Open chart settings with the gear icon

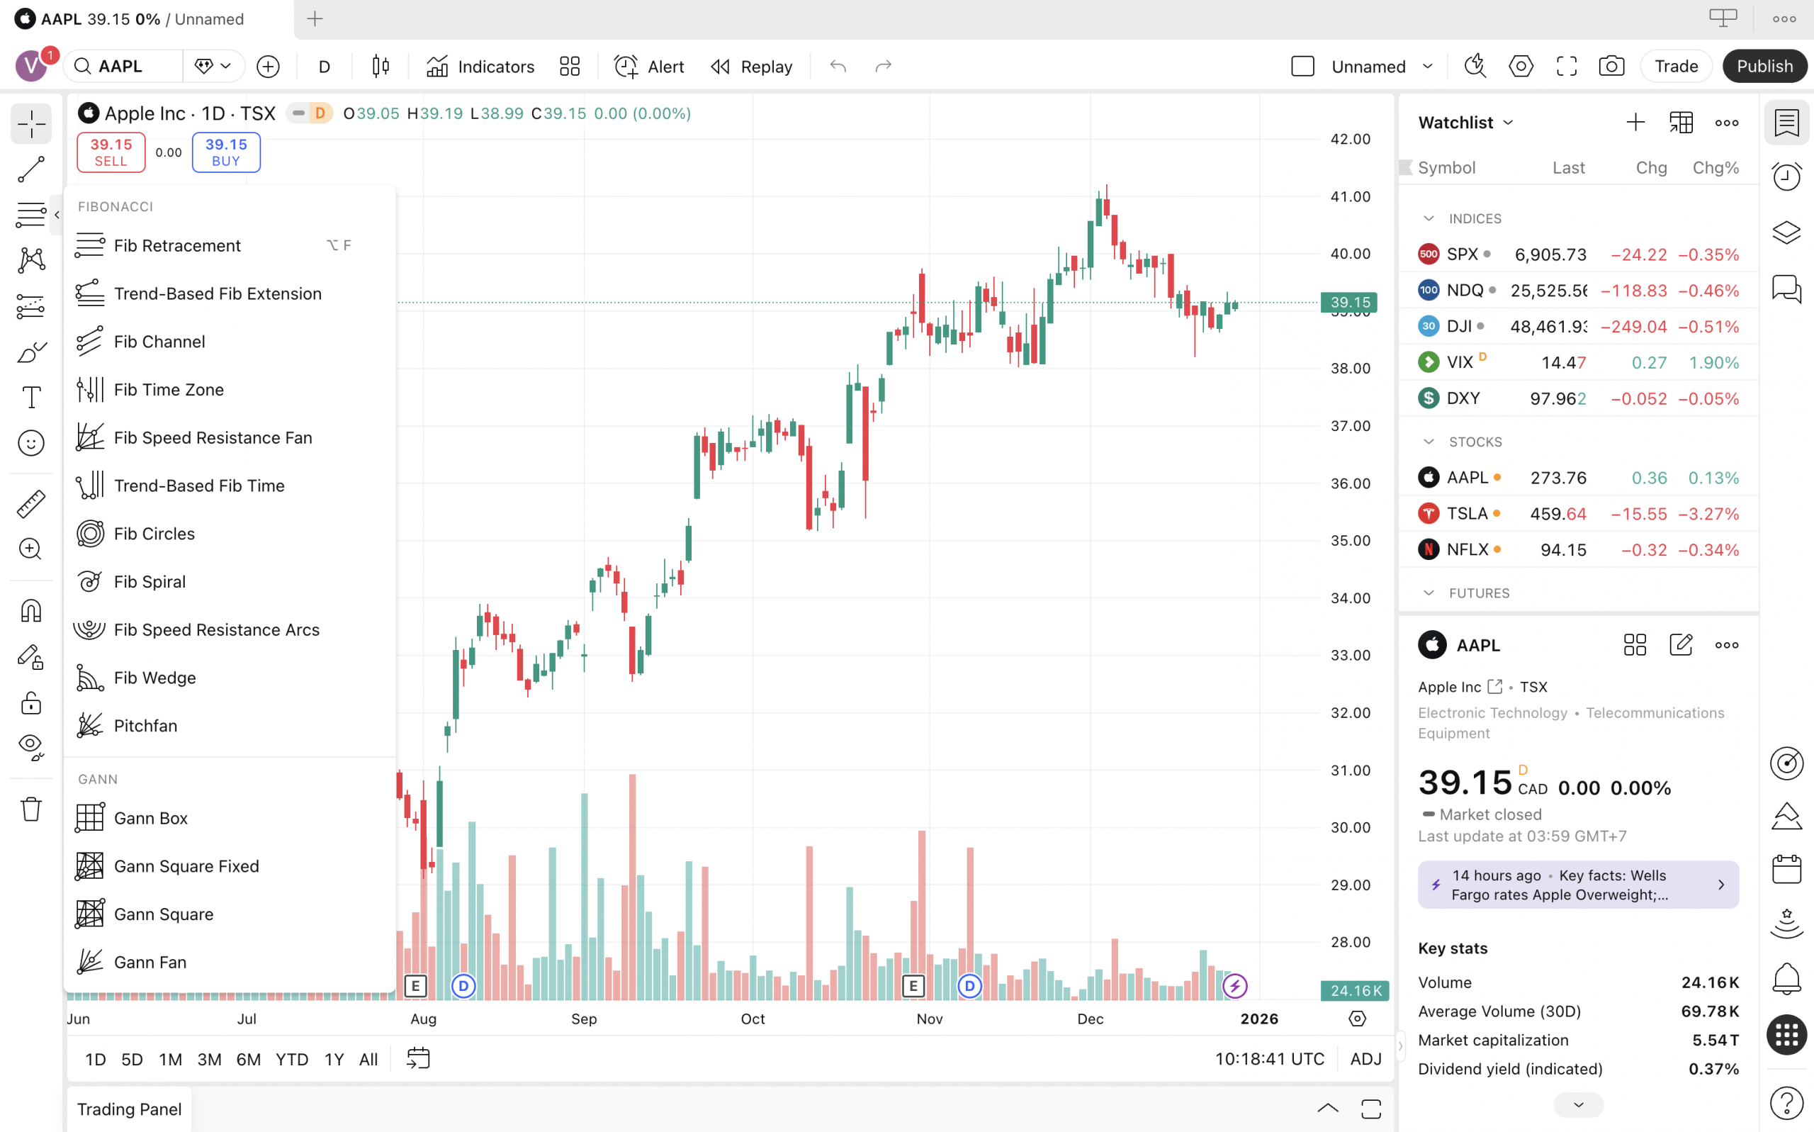pos(1521,66)
